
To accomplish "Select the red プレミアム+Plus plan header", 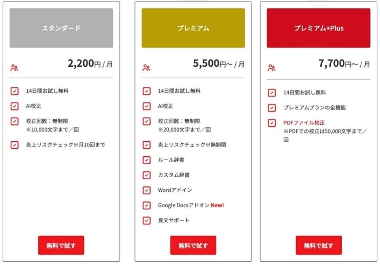I will 318,28.
